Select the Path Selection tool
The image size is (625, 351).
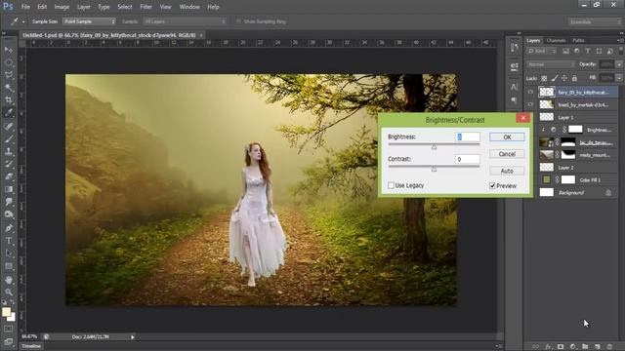point(9,253)
